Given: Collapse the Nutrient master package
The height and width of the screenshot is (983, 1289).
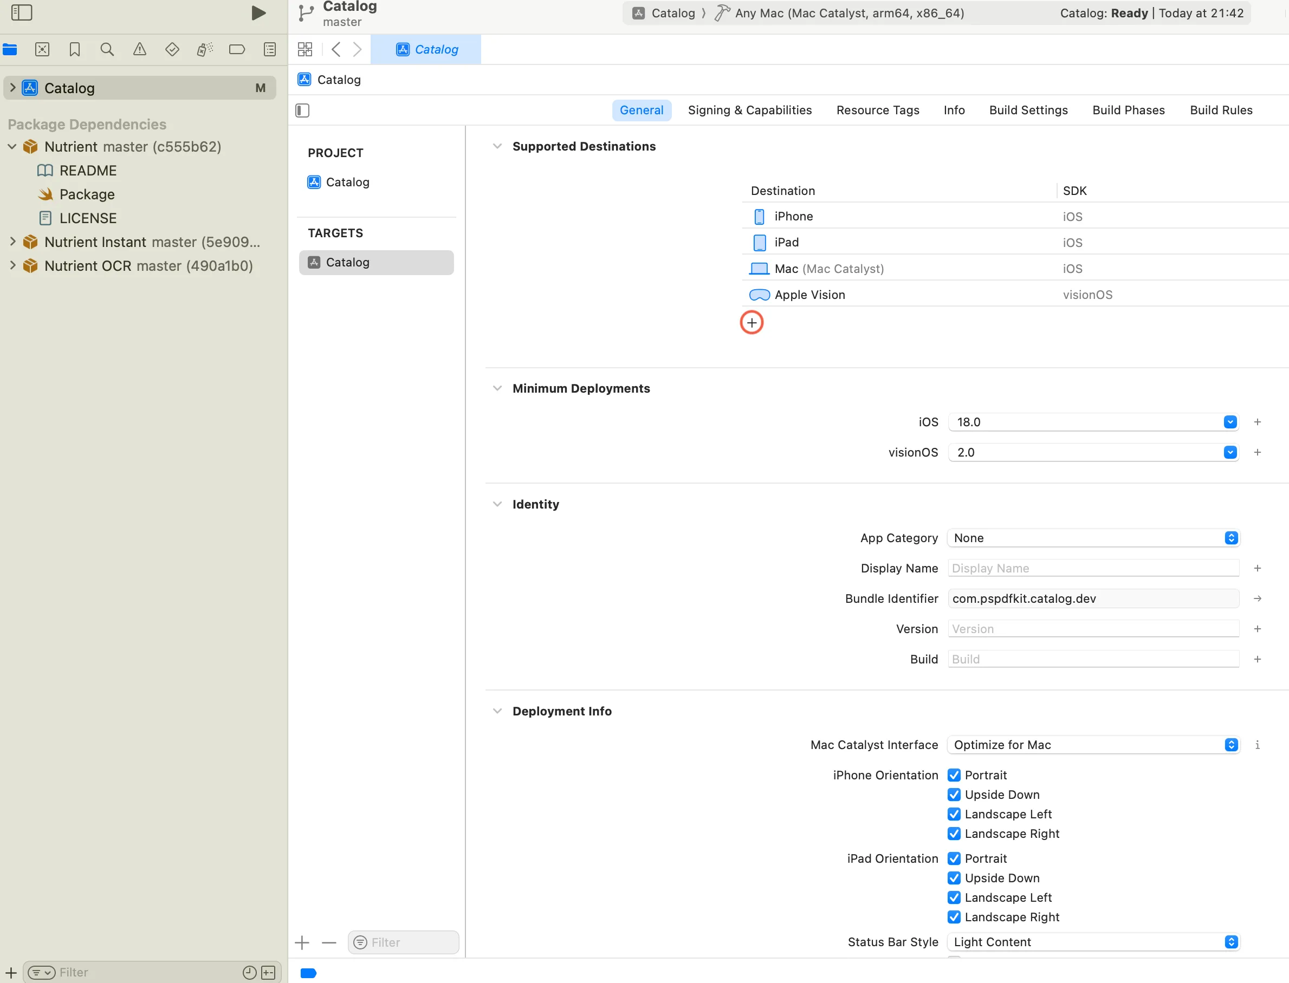Looking at the screenshot, I should click(x=12, y=146).
